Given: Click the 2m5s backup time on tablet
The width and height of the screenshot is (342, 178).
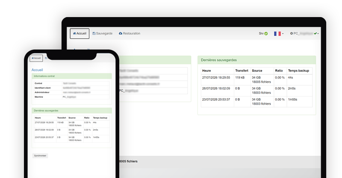Looking at the screenshot, I should click(292, 88).
